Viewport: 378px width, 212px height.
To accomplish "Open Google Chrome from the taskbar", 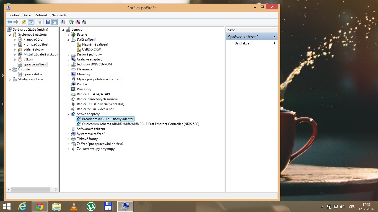I will click(x=40, y=206).
